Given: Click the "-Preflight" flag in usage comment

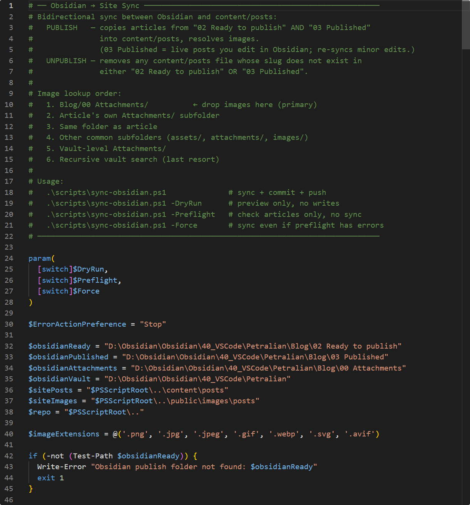Looking at the screenshot, I should coord(193,215).
